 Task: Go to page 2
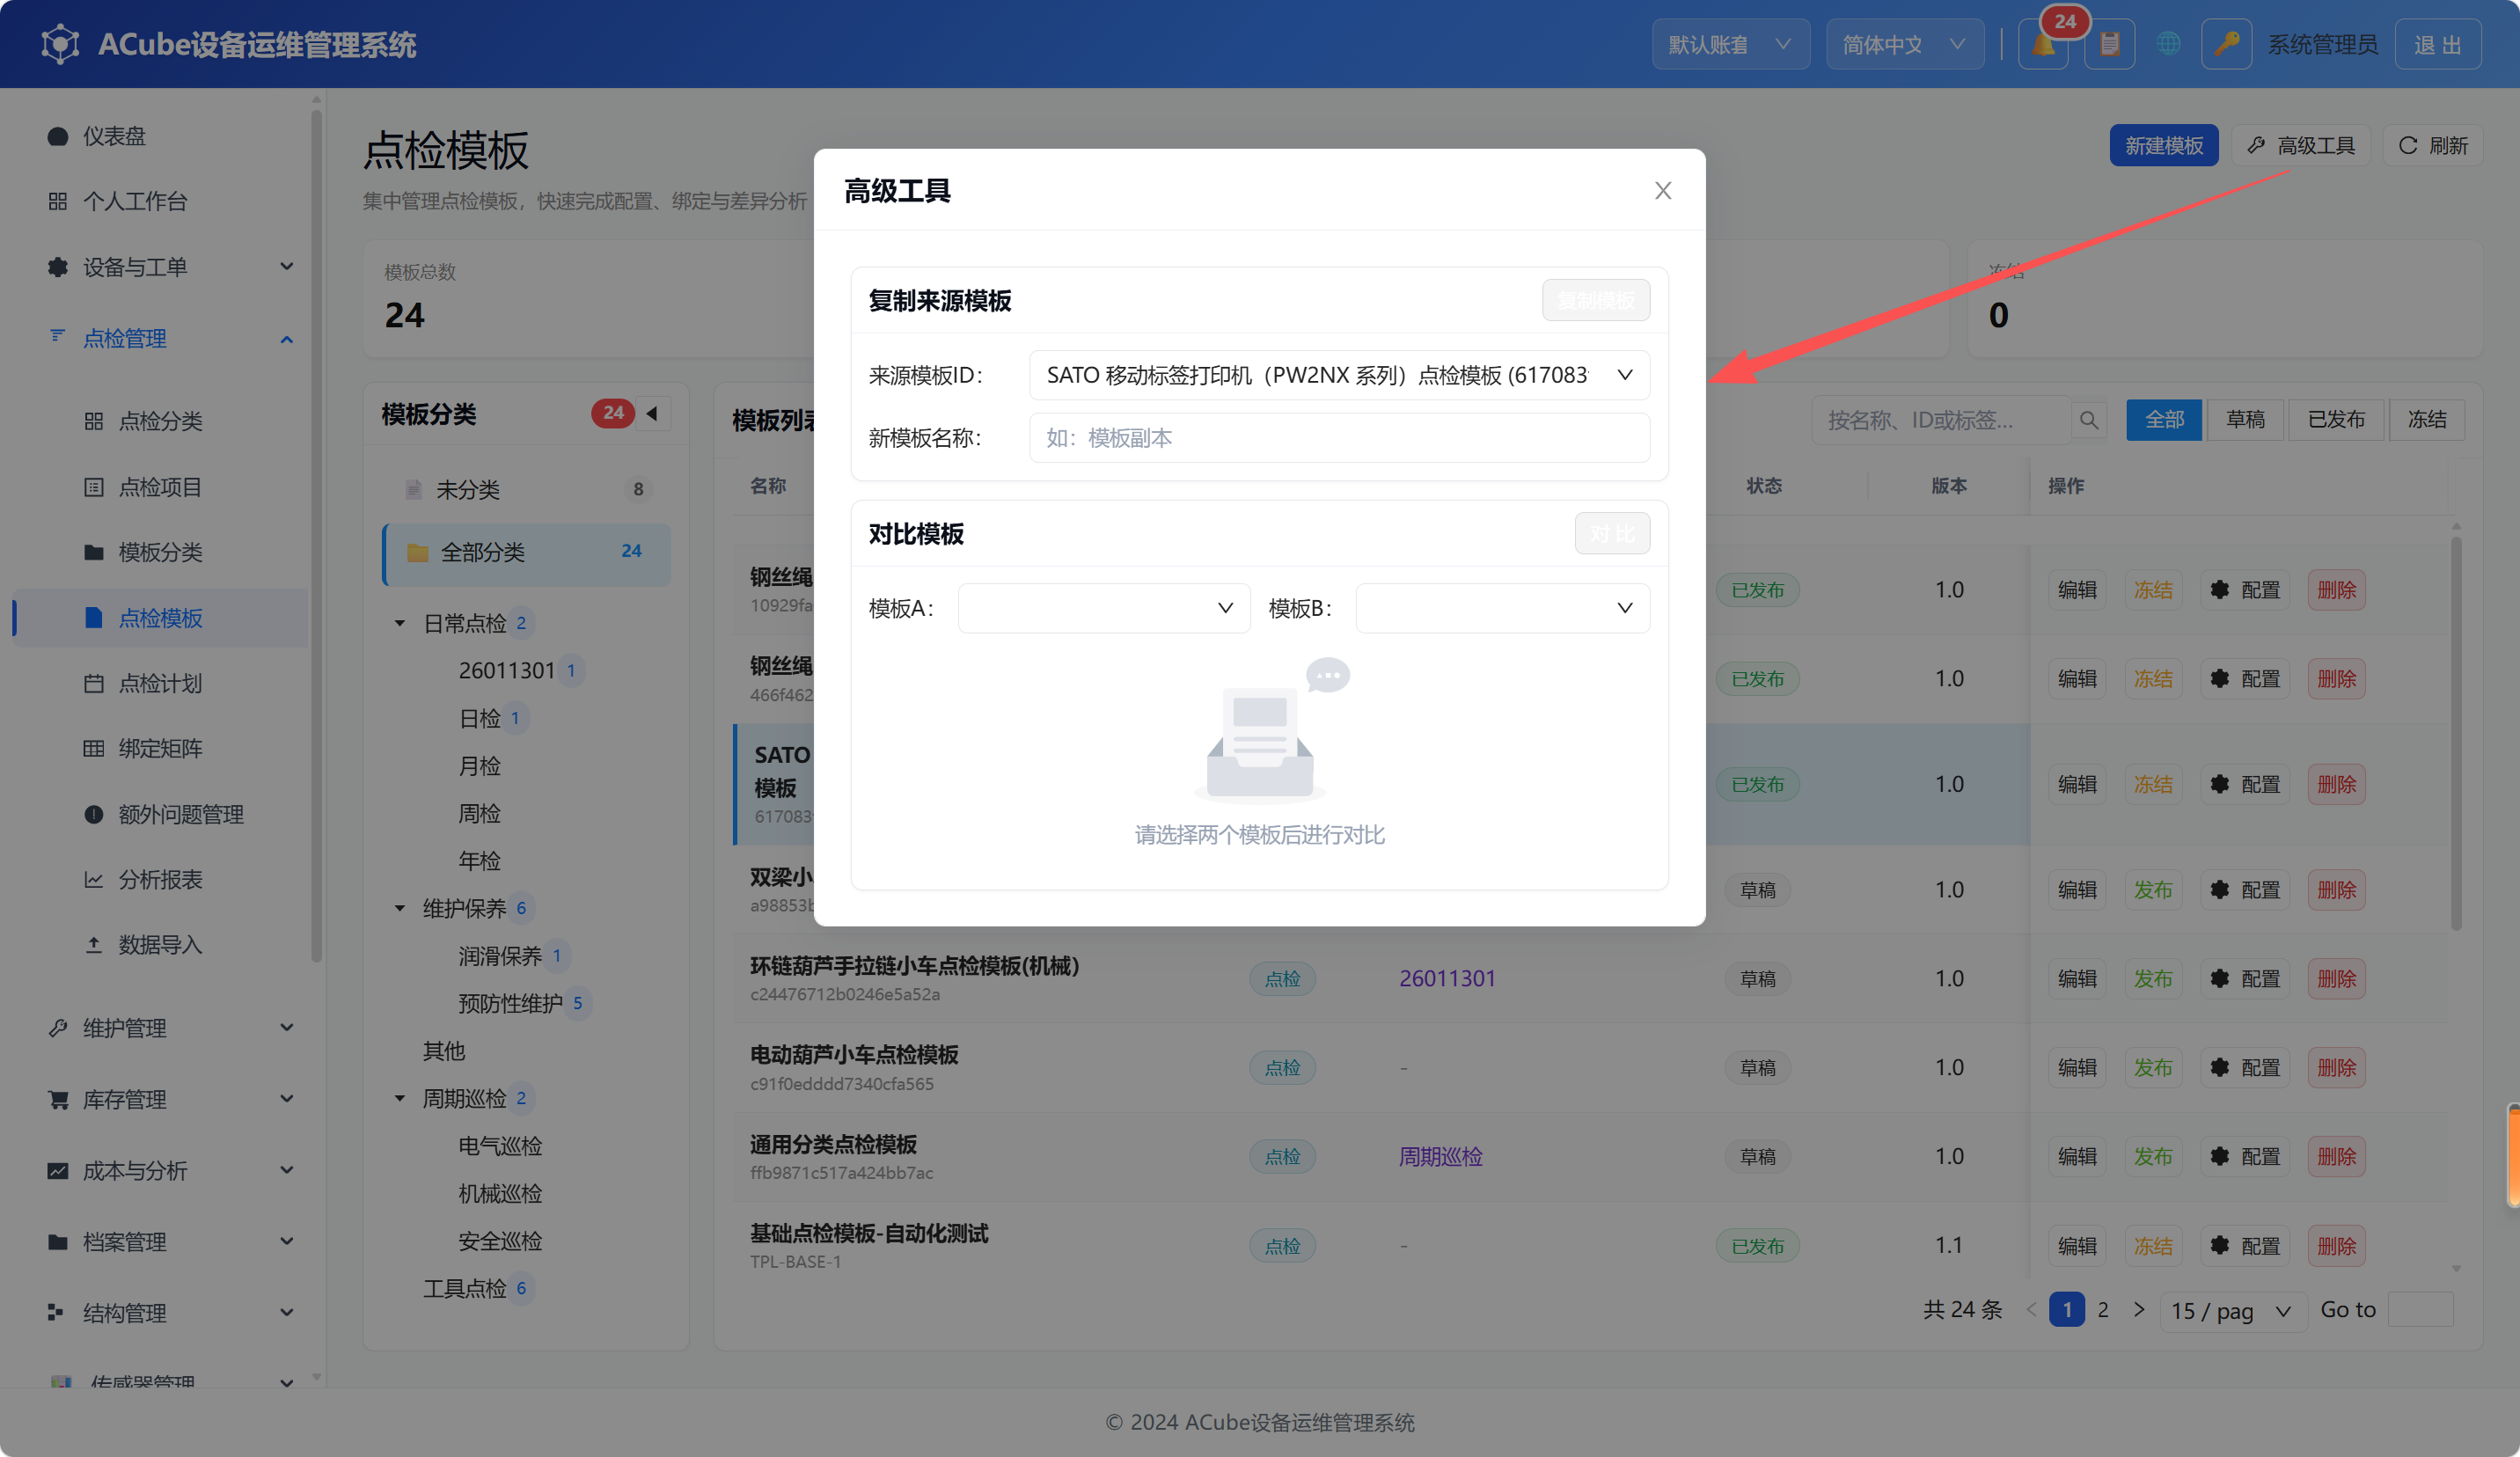click(x=2103, y=1310)
